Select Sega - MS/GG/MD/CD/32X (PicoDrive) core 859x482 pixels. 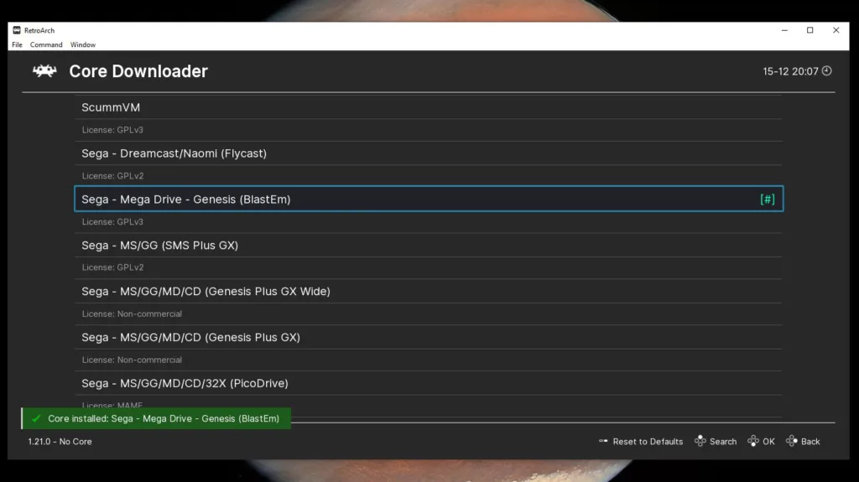429,383
